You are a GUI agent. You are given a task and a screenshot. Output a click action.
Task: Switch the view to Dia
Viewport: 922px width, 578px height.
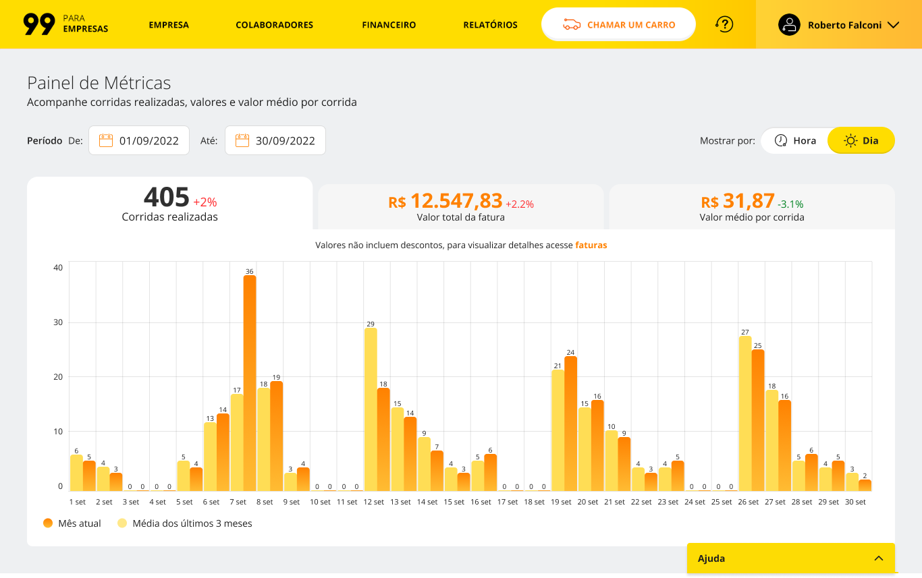tap(861, 140)
